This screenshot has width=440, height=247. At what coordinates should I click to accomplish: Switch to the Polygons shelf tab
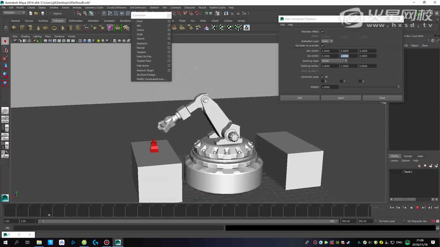(58, 20)
